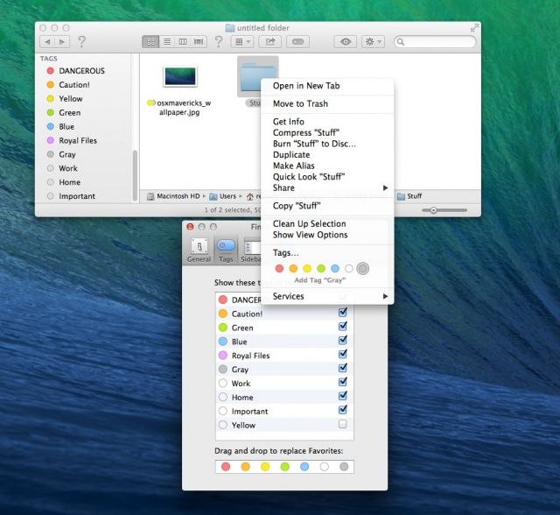Uncheck the Home tag checkbox

(342, 396)
